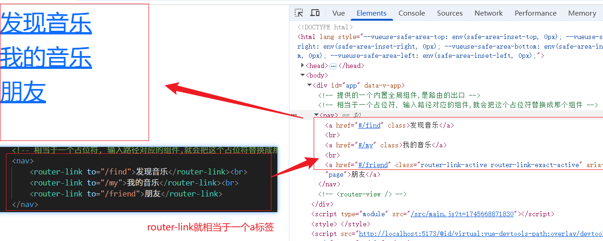This screenshot has height=241, width=603.
Task: Collapse the body element node
Action: pos(303,75)
